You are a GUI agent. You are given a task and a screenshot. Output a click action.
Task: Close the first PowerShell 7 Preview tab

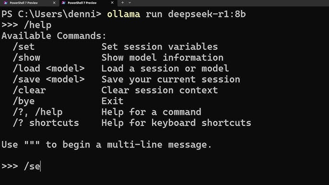point(54,3)
